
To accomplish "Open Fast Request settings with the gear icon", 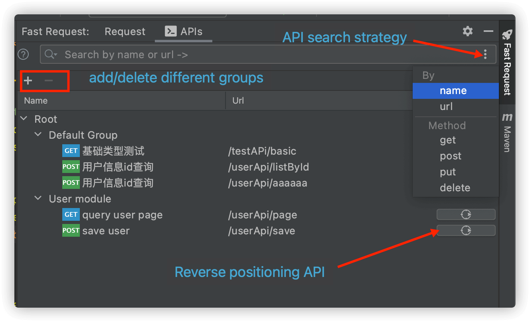I will pyautogui.click(x=467, y=31).
